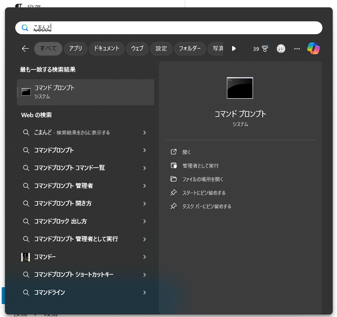
Task: Click the search input field with こまんど
Action: (x=169, y=28)
